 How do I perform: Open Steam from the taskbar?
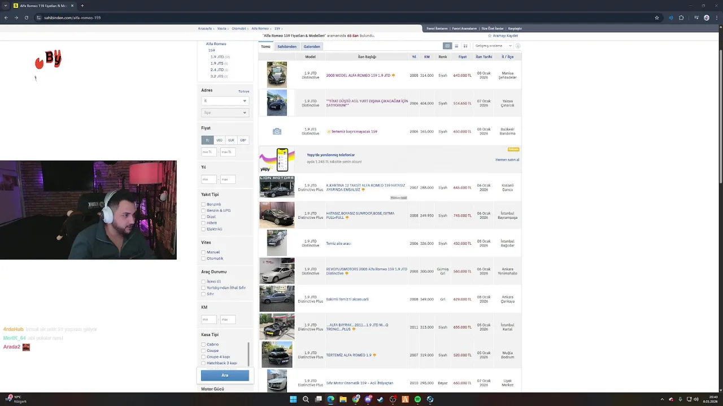[x=380, y=399]
